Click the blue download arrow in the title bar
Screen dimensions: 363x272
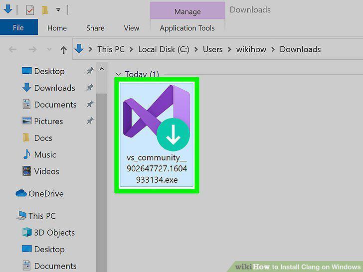8,9
